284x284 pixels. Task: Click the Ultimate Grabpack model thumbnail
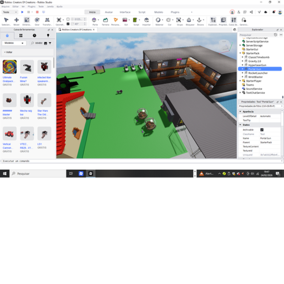(9, 67)
